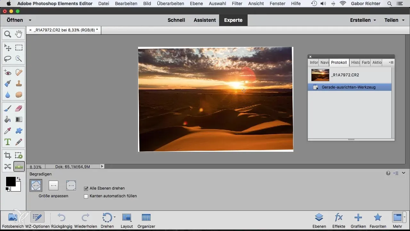Image resolution: width=410 pixels, height=231 pixels.
Task: Click the zoom percentage field 8.33%
Action: [x=36, y=167]
